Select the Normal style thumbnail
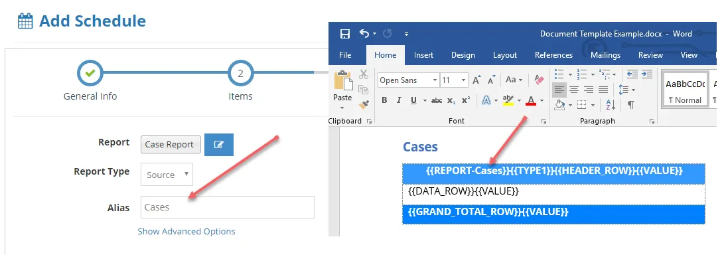Viewport: 728px width, 255px height. click(x=686, y=90)
